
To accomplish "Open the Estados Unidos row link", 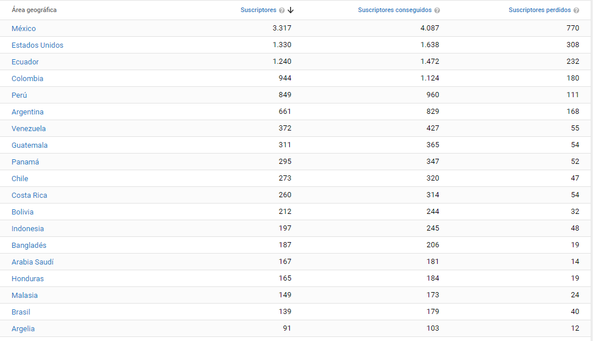I will [x=37, y=45].
